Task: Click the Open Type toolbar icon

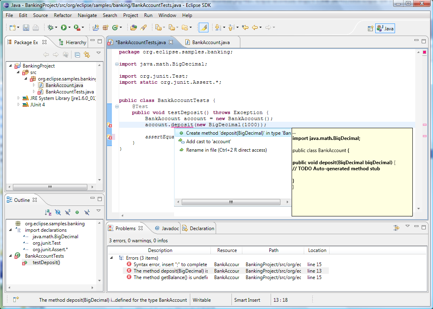Action: (133, 28)
